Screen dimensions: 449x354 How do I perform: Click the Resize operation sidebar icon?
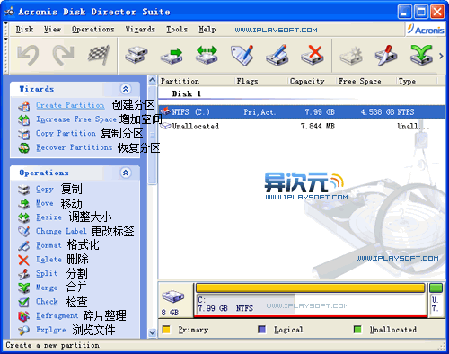[23, 217]
